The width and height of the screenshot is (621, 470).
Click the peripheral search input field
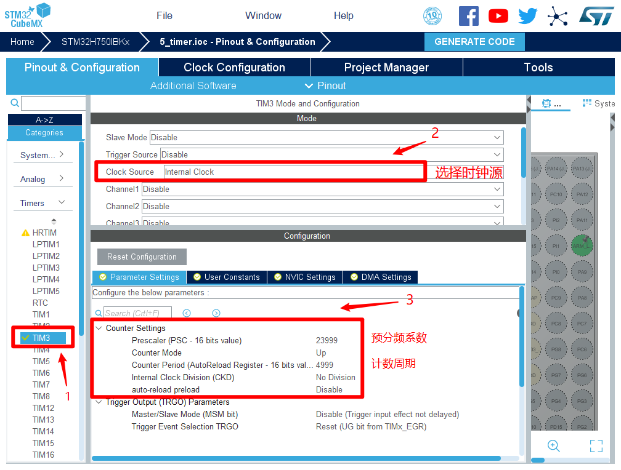point(53,103)
